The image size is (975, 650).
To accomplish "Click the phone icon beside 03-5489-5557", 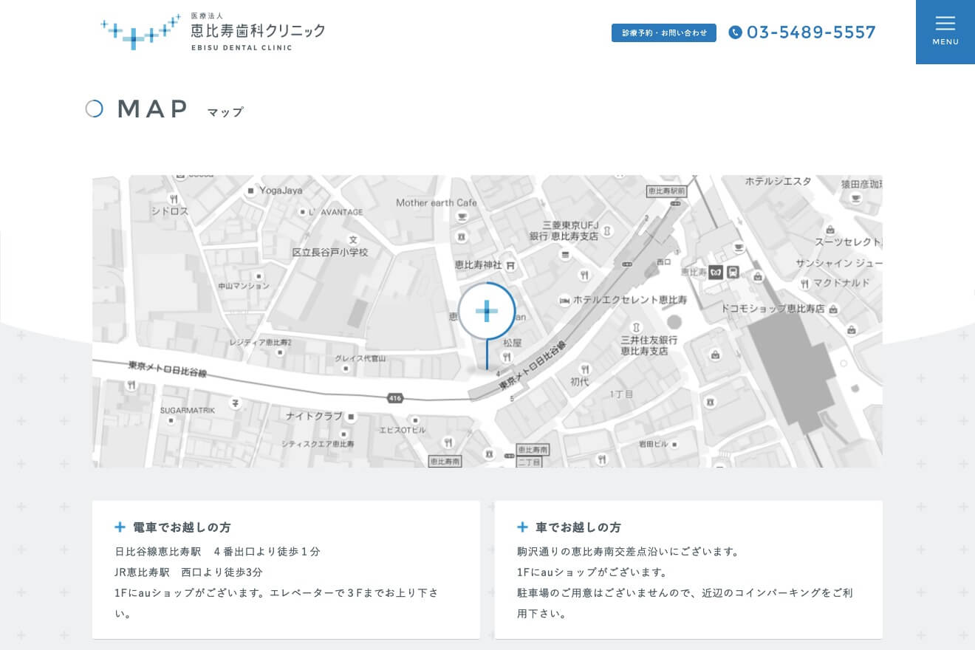I will coord(735,32).
